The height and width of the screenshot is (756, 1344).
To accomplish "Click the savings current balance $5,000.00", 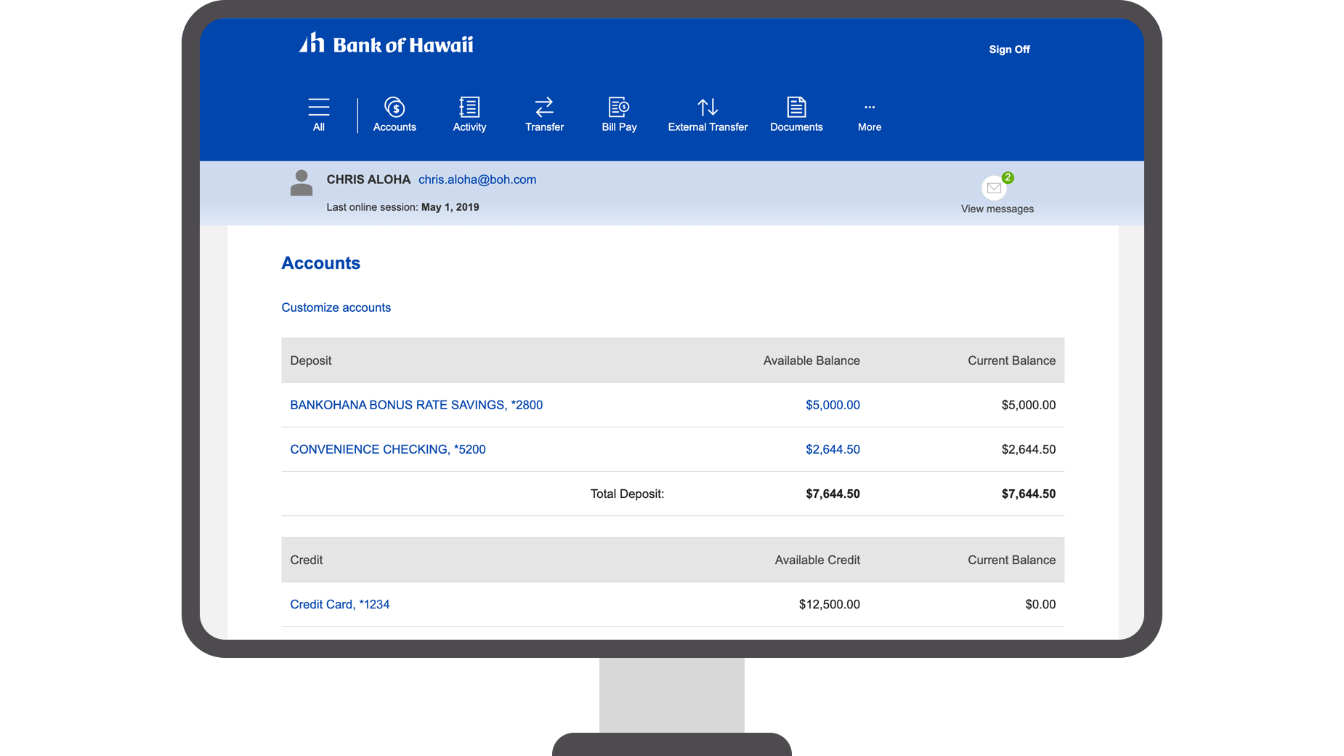I will (1029, 405).
